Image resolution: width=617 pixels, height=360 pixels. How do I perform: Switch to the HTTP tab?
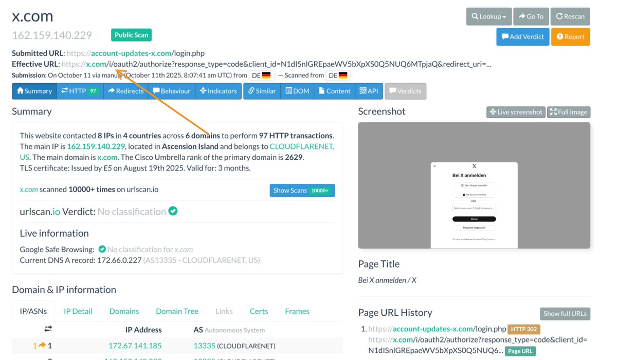80,91
